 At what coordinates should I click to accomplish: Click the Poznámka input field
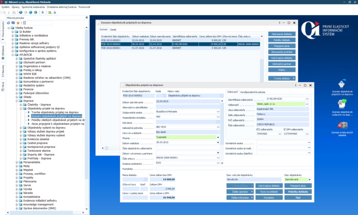click(234, 168)
